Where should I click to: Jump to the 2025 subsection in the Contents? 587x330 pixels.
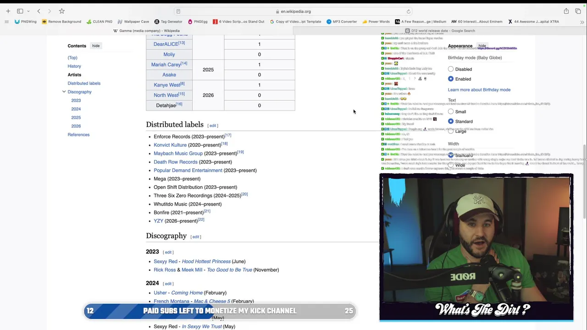point(76,117)
